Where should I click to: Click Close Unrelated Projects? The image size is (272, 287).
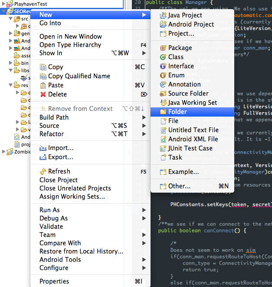click(x=75, y=188)
